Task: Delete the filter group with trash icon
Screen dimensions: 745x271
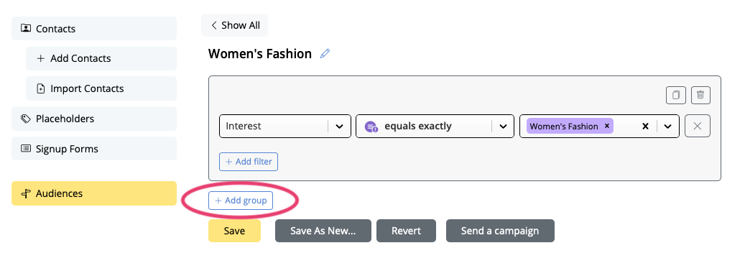Action: click(700, 95)
